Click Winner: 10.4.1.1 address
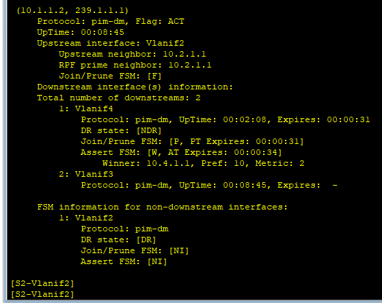The width and height of the screenshot is (382, 303). point(146,163)
